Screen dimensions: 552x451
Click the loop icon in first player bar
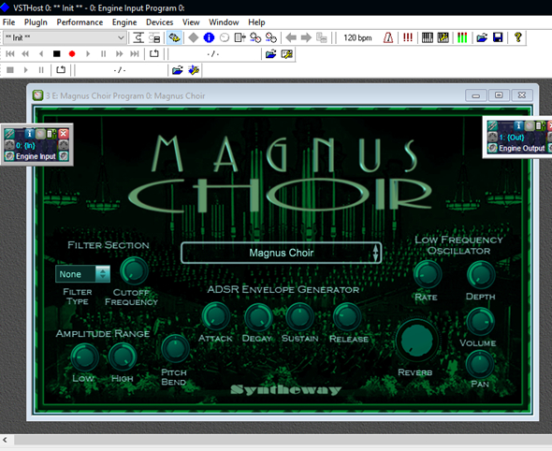153,54
